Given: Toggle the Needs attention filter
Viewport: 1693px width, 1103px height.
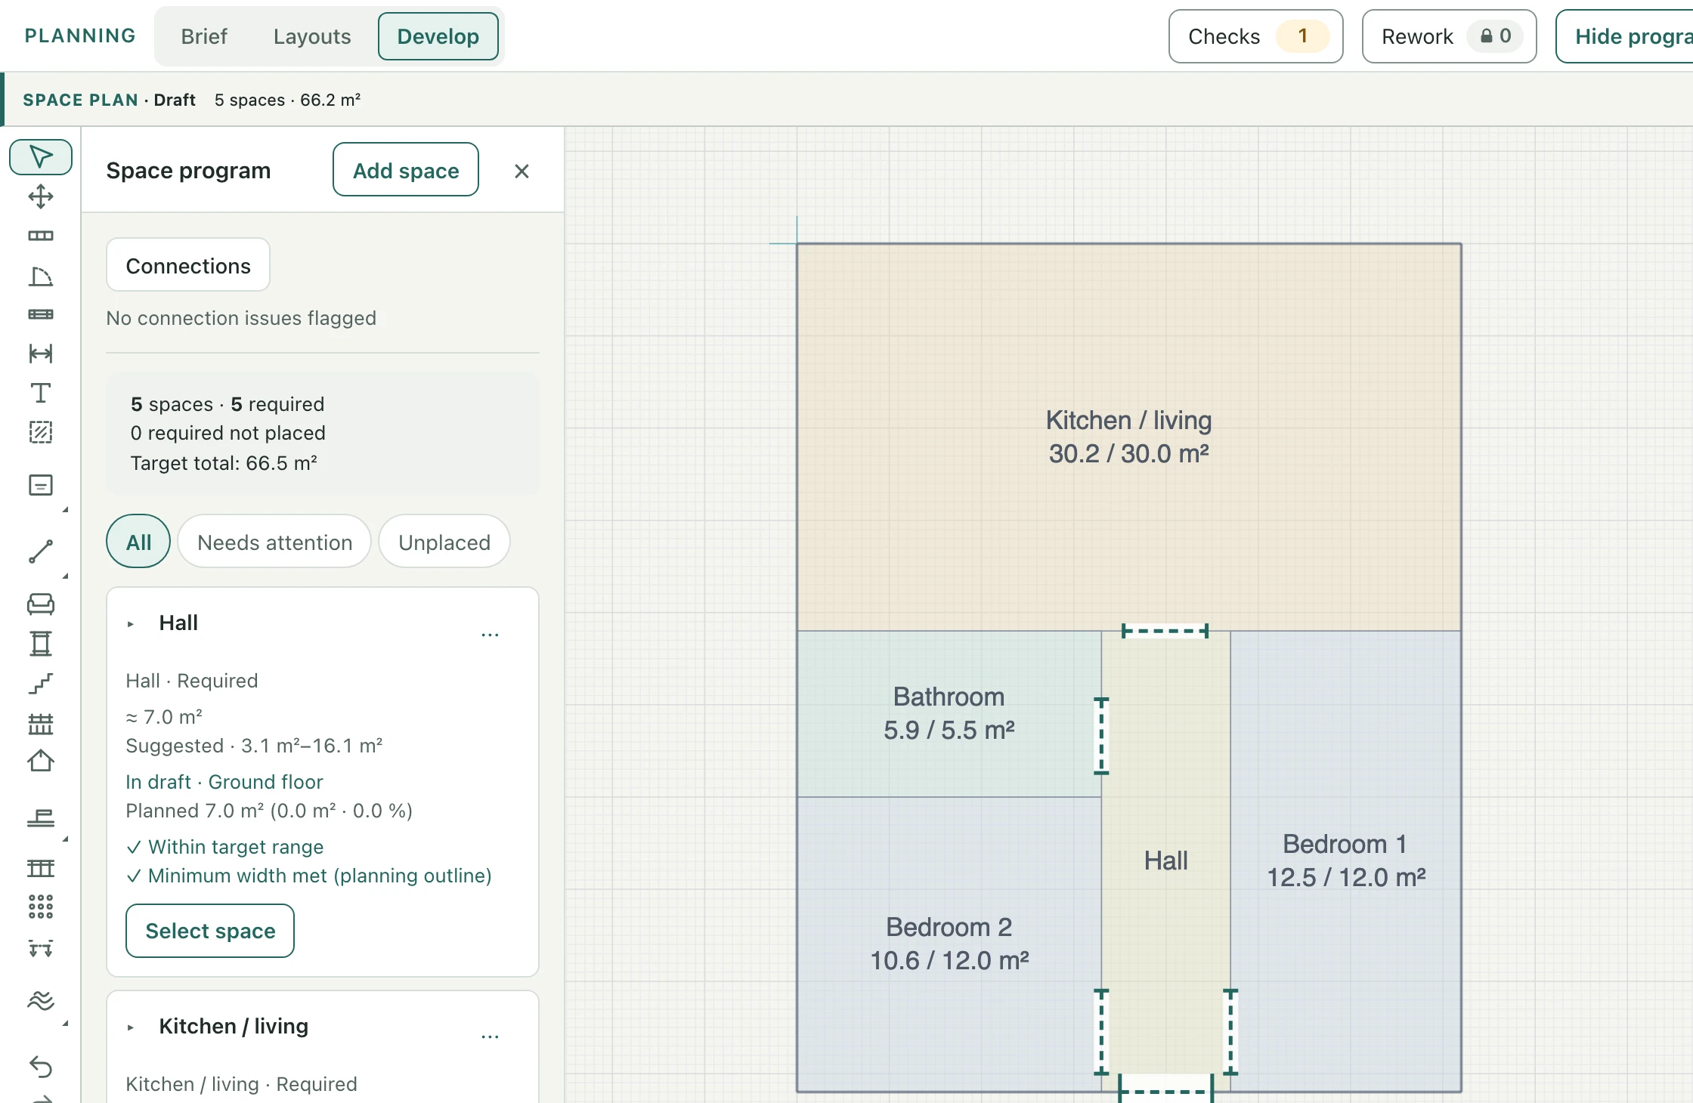Looking at the screenshot, I should coord(274,542).
